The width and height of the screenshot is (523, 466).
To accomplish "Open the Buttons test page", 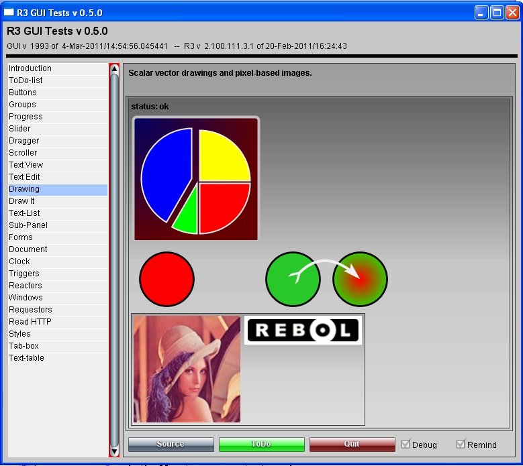I will (58, 93).
